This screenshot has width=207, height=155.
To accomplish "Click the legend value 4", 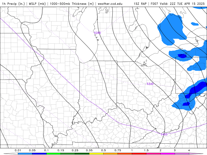I will coord(189,150).
